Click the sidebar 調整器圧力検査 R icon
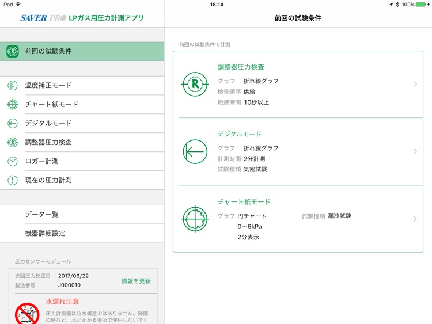 tap(13, 142)
